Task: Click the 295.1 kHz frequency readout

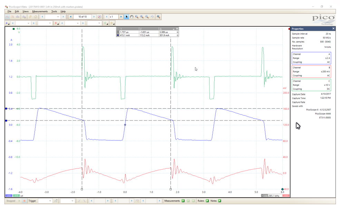Action: (x=271, y=196)
